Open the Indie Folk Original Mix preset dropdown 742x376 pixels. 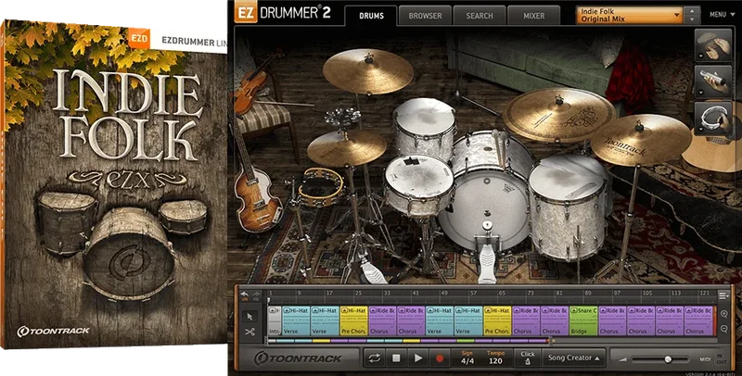(x=630, y=15)
